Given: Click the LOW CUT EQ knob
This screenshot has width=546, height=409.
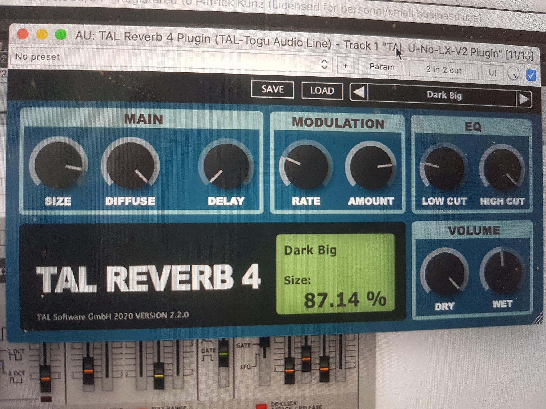Looking at the screenshot, I should click(x=444, y=168).
